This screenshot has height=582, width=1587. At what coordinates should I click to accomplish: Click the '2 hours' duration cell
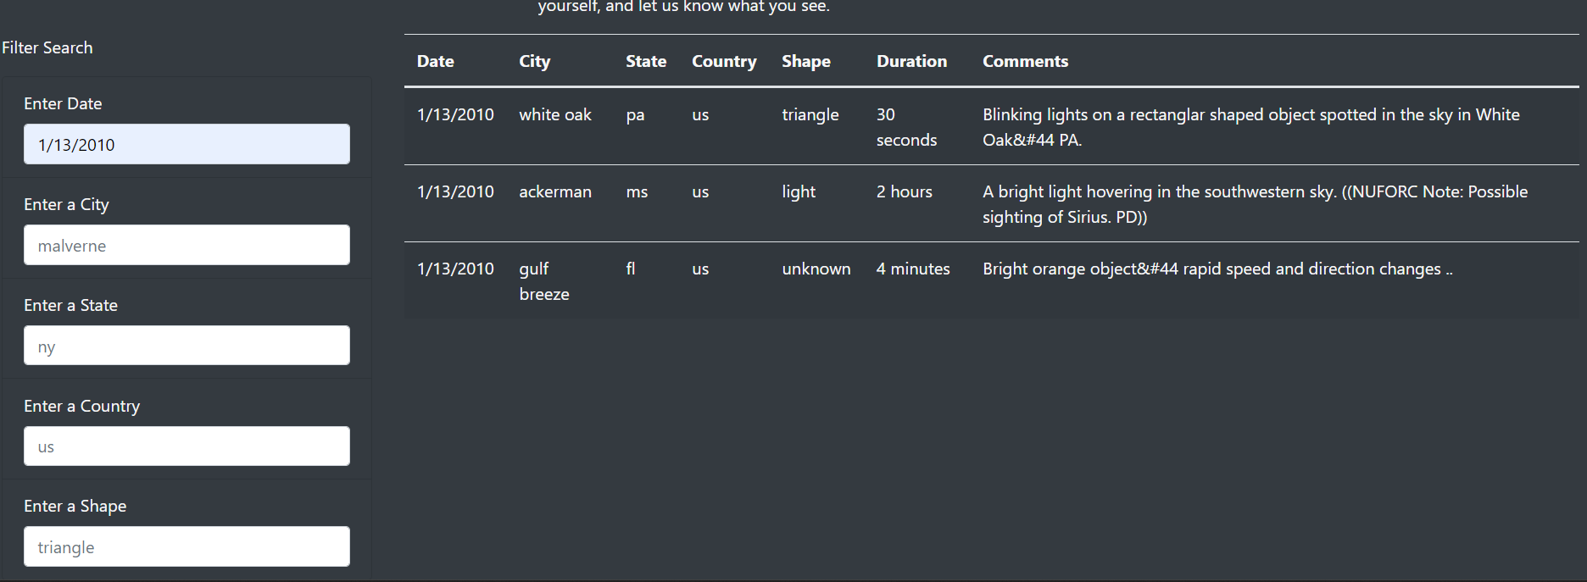[x=904, y=191]
